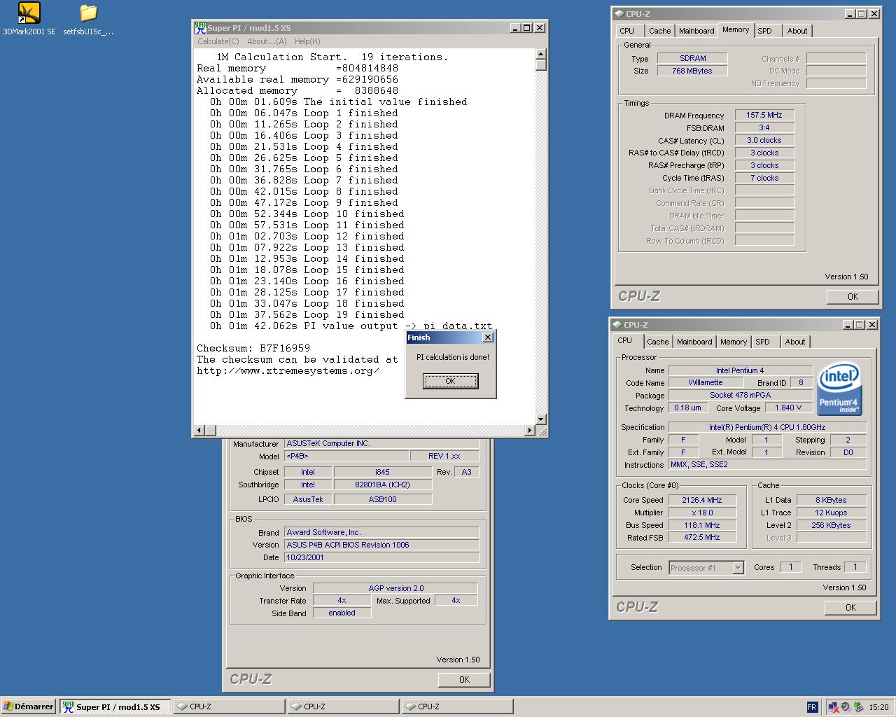Viewport: 896px width, 717px height.
Task: Click the AGP version 2.0 field
Action: tap(395, 589)
